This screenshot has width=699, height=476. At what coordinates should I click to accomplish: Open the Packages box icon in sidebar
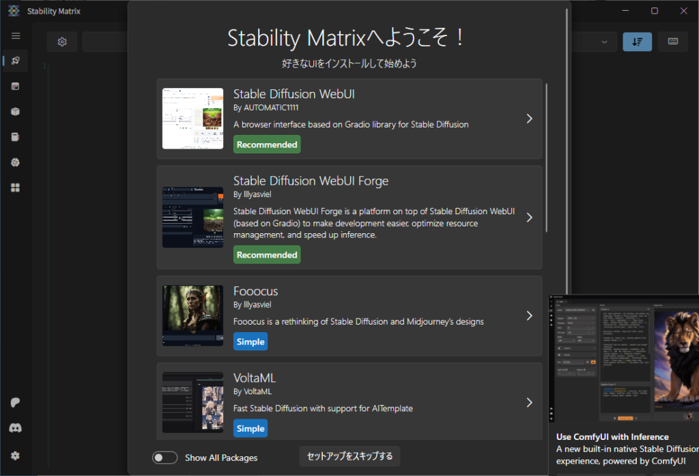click(16, 111)
